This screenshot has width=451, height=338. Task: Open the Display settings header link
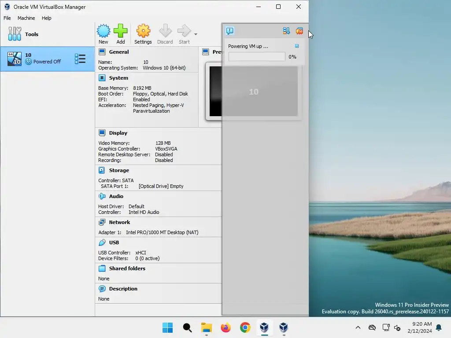point(118,133)
